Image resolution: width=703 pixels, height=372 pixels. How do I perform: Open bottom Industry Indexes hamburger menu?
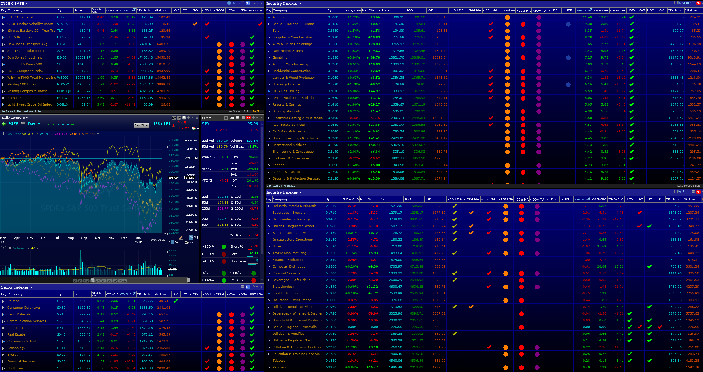[693, 192]
